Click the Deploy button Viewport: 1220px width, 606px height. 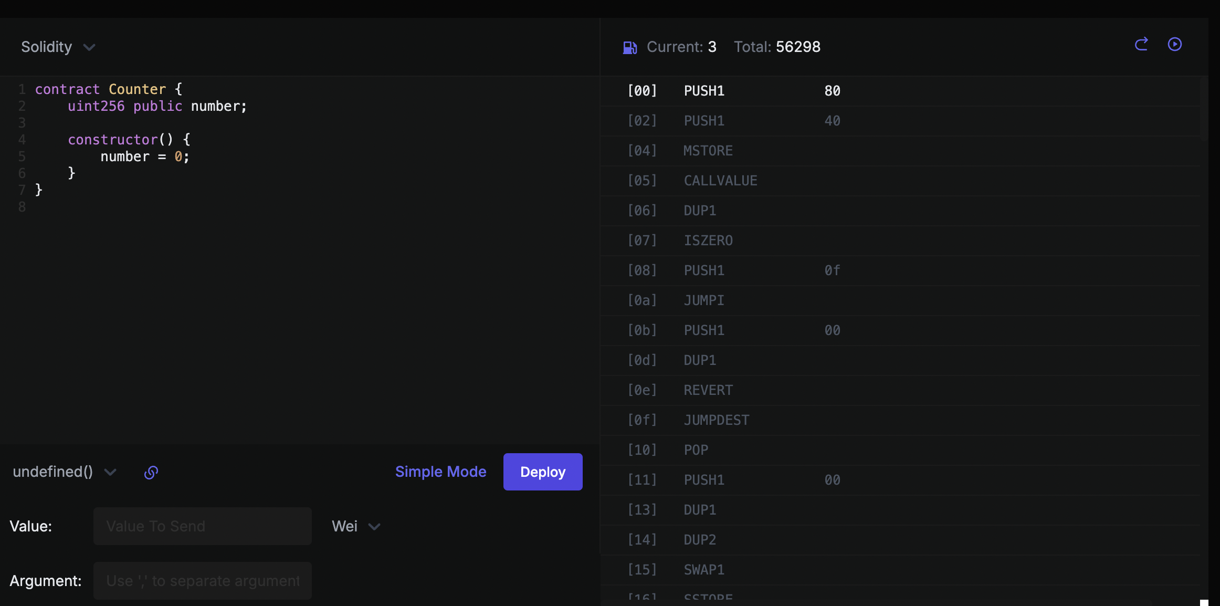(x=543, y=472)
